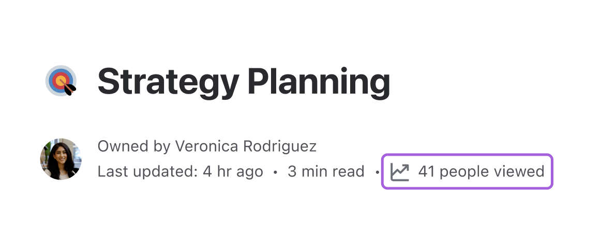The height and width of the screenshot is (226, 616).
Task: Click the Last updated 4 hr ago timestamp
Action: tap(181, 172)
